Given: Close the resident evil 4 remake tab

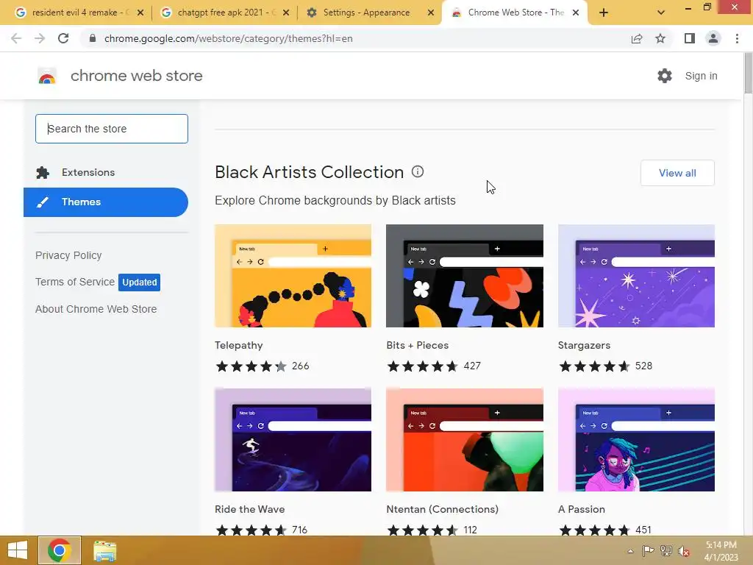Looking at the screenshot, I should [x=140, y=13].
